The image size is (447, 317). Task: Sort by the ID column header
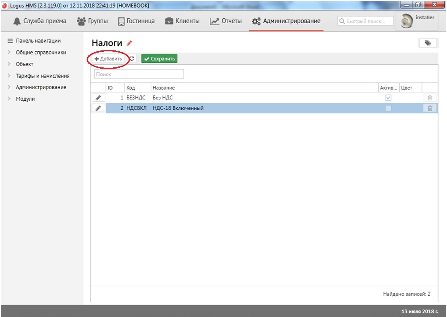click(x=115, y=88)
